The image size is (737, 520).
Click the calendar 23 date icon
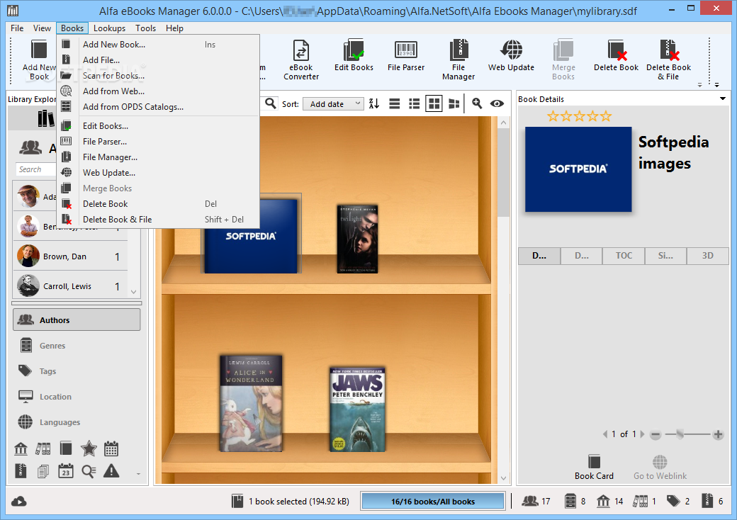click(x=66, y=470)
